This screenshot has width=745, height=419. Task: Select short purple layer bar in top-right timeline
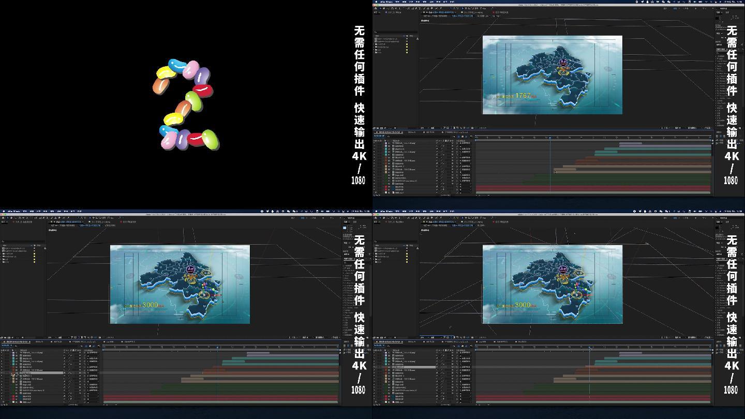[630, 143]
